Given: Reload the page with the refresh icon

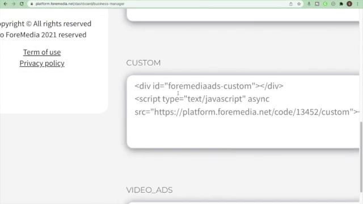Looking at the screenshot, I should [x=22, y=4].
